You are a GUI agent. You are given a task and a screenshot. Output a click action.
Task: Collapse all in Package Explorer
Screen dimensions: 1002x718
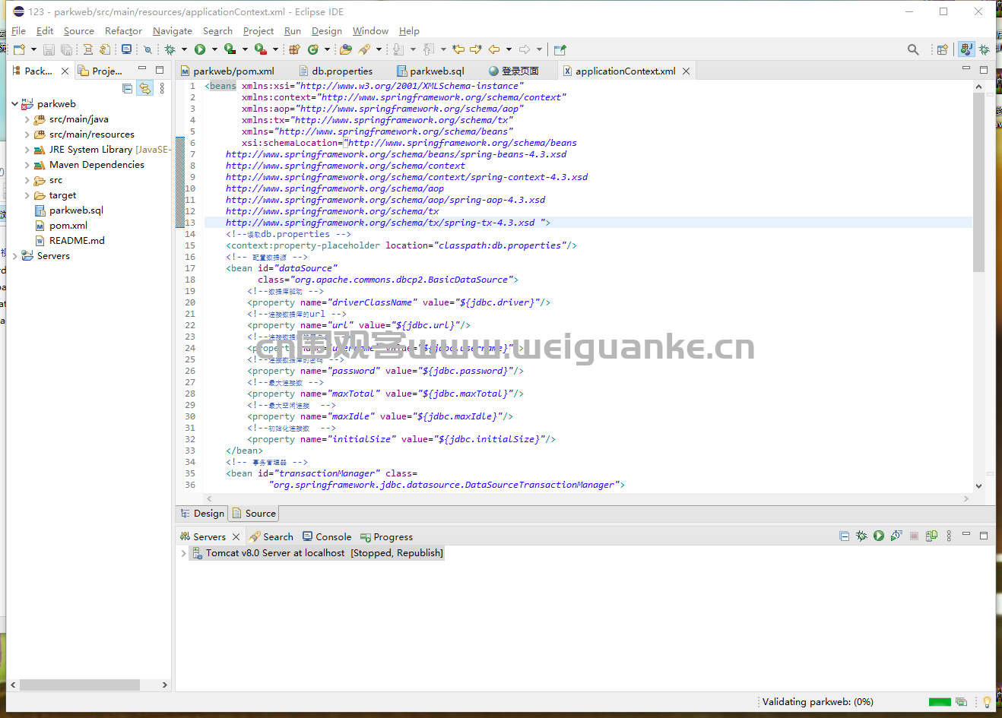[127, 88]
